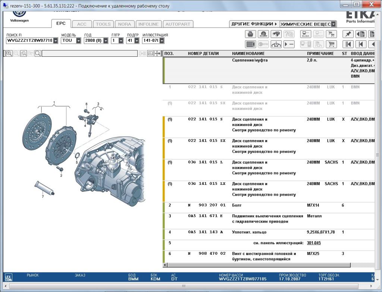The height and width of the screenshot is (292, 382).
Task: Zoom in on the illustration
Action: [9, 53]
